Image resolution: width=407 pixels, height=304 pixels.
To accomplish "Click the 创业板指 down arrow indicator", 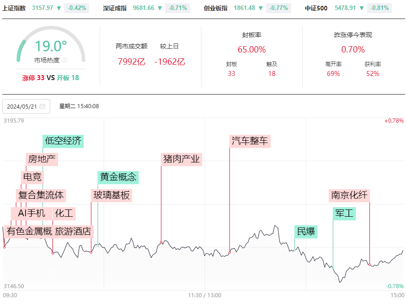I will (x=261, y=8).
